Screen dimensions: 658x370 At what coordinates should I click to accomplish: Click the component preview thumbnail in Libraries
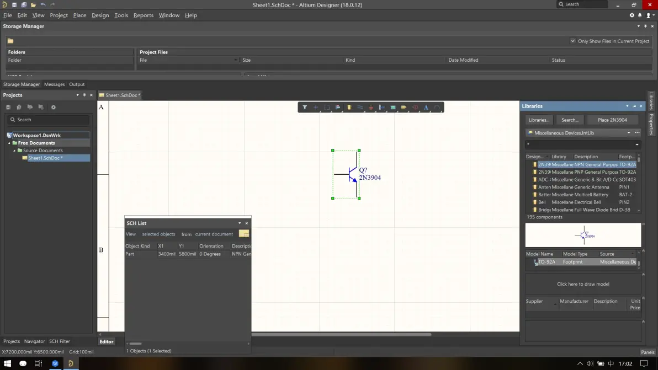pyautogui.click(x=583, y=235)
